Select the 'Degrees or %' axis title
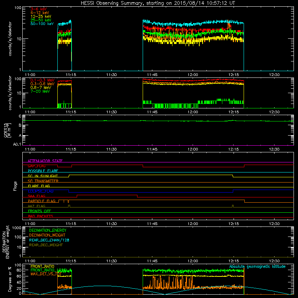This screenshot has height=298, width=298. (10, 279)
